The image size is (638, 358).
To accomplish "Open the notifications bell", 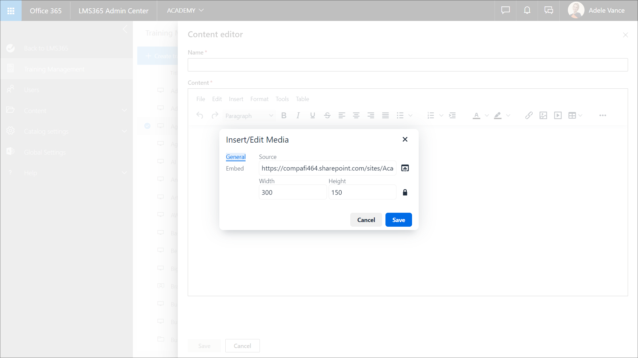I will (x=527, y=11).
